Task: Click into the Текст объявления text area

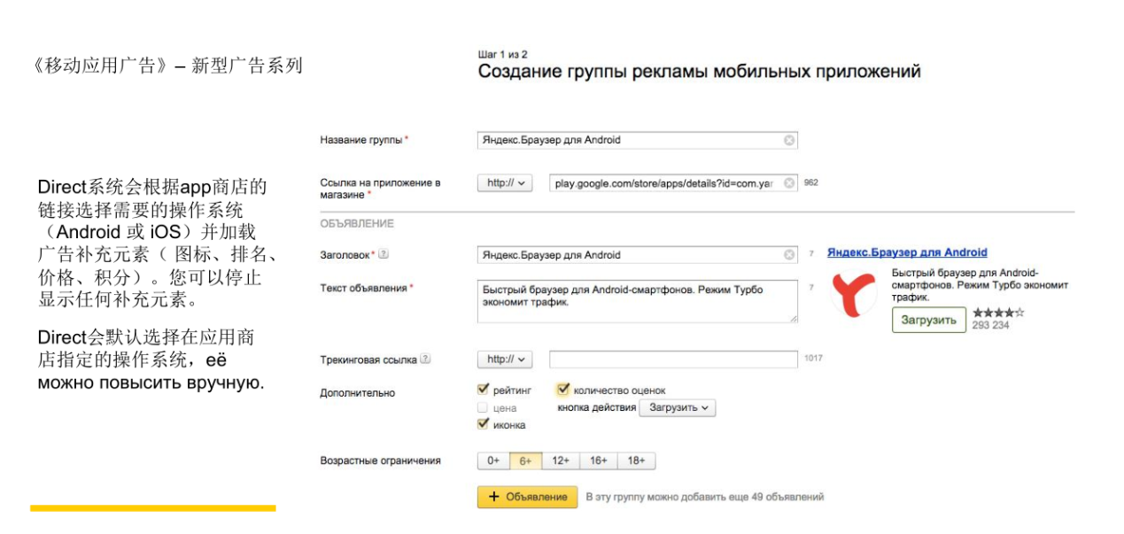Action: coord(637,302)
